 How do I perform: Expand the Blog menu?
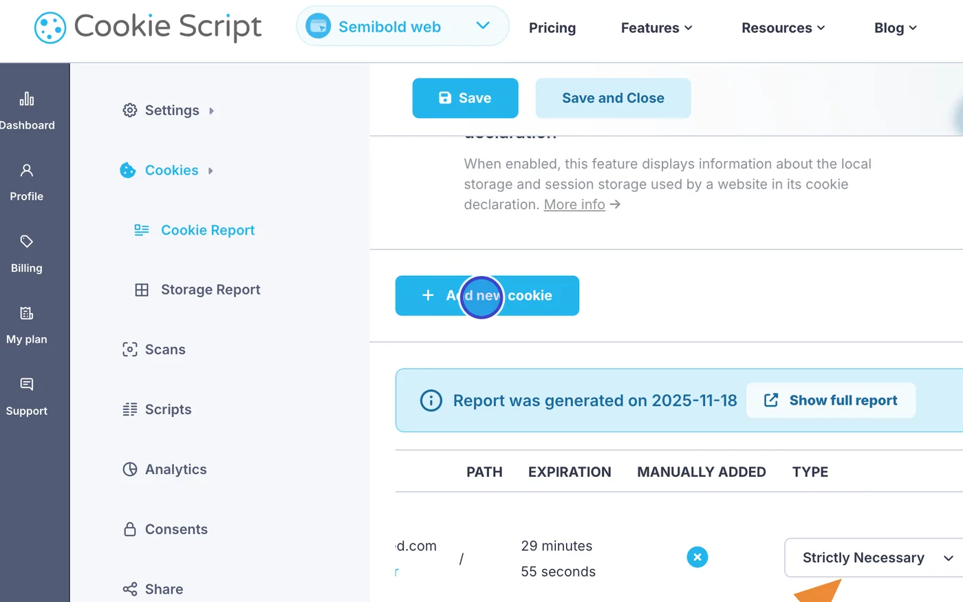click(x=896, y=28)
